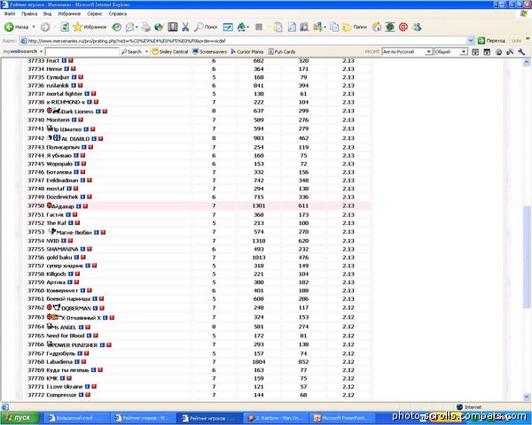Viewport: 532px width, 425px height.
Task: Click player name Need for Blood
Action: tap(65, 336)
